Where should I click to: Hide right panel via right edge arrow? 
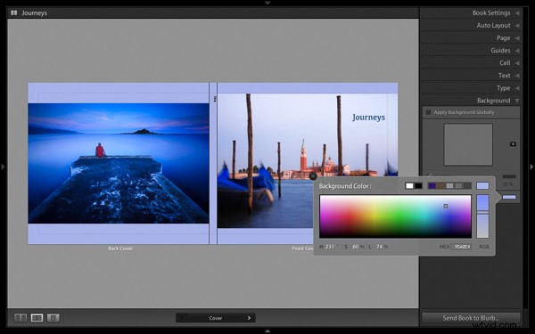[x=531, y=167]
